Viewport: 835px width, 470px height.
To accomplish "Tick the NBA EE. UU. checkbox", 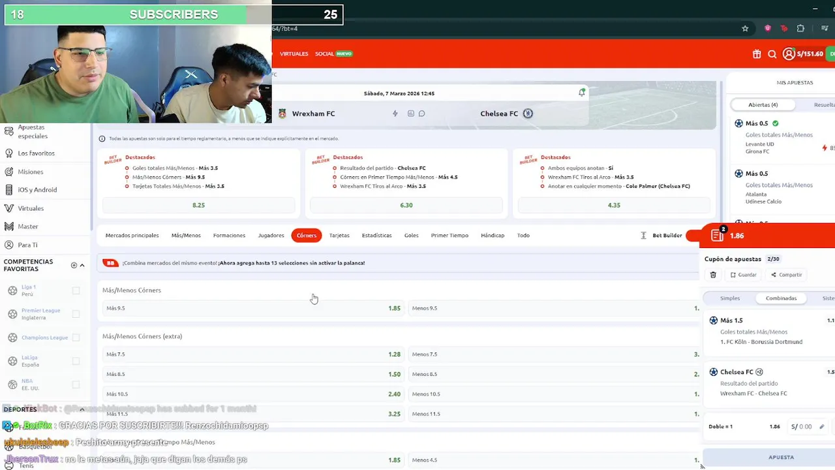I will click(76, 384).
